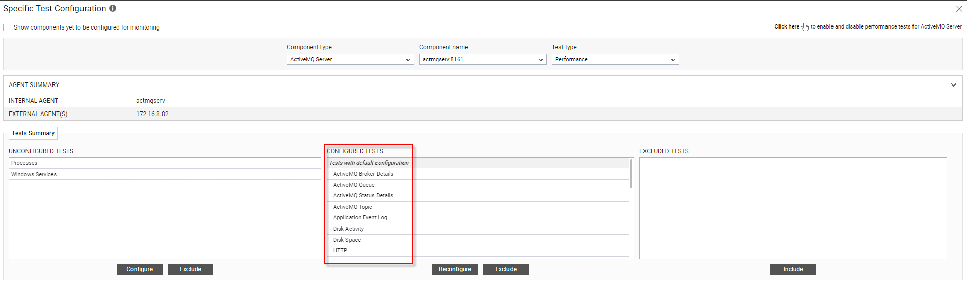Image resolution: width=967 pixels, height=283 pixels.
Task: Click the info icon beside Specific Test Configuration
Action: (x=113, y=8)
